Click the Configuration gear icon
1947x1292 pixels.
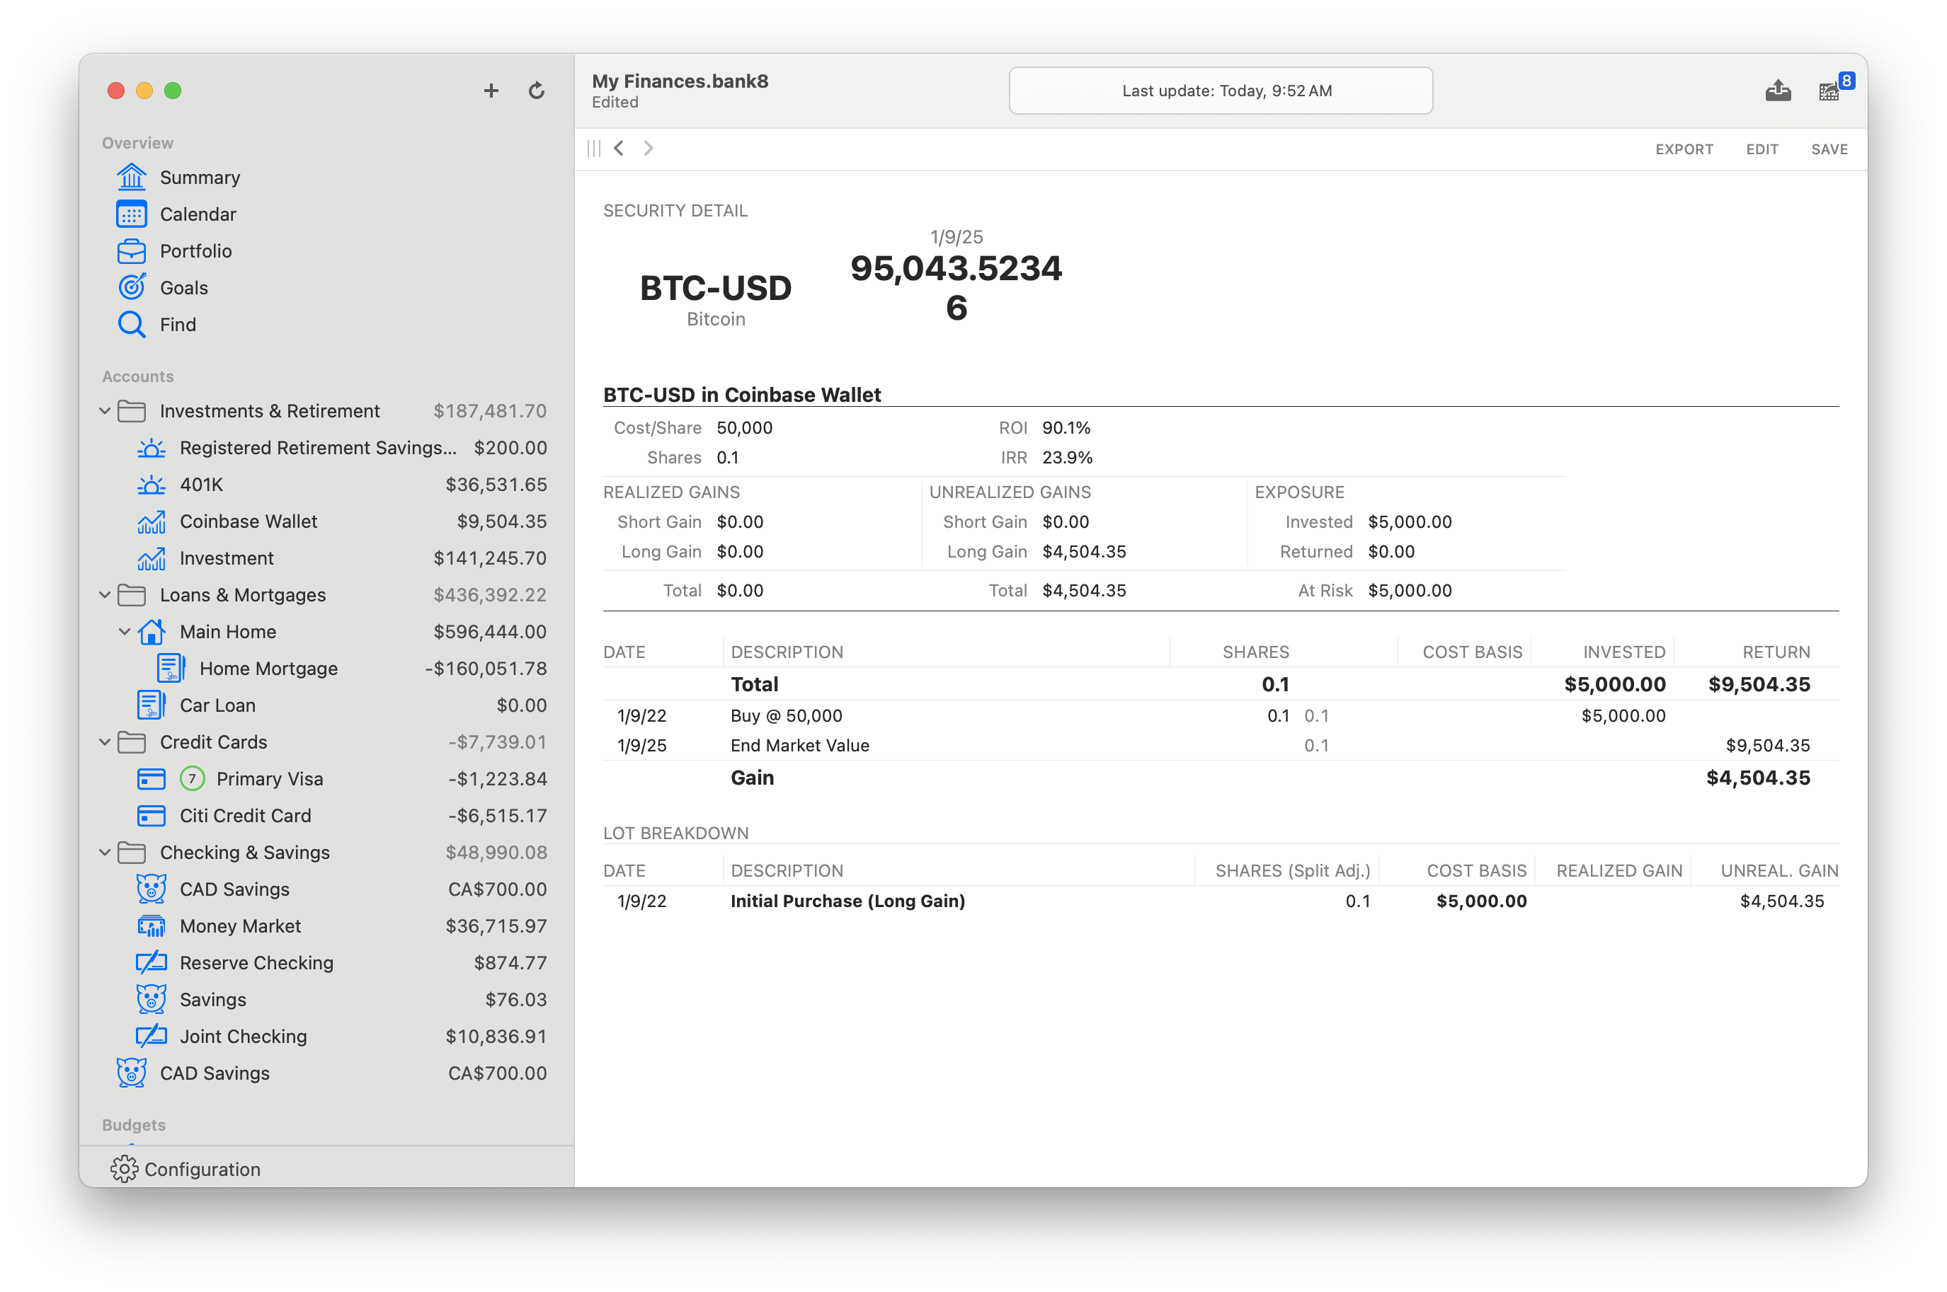pos(124,1169)
